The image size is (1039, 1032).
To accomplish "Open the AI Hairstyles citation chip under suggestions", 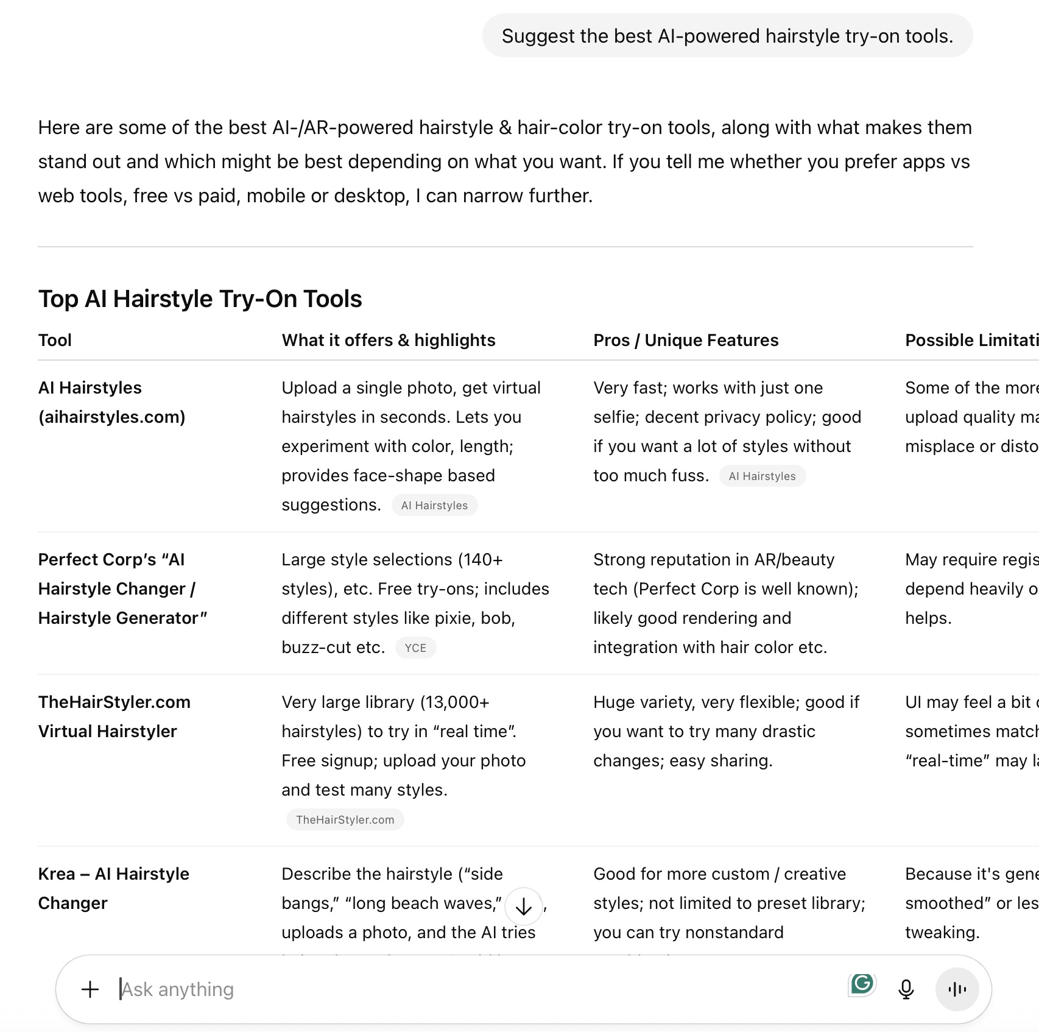I will [434, 505].
